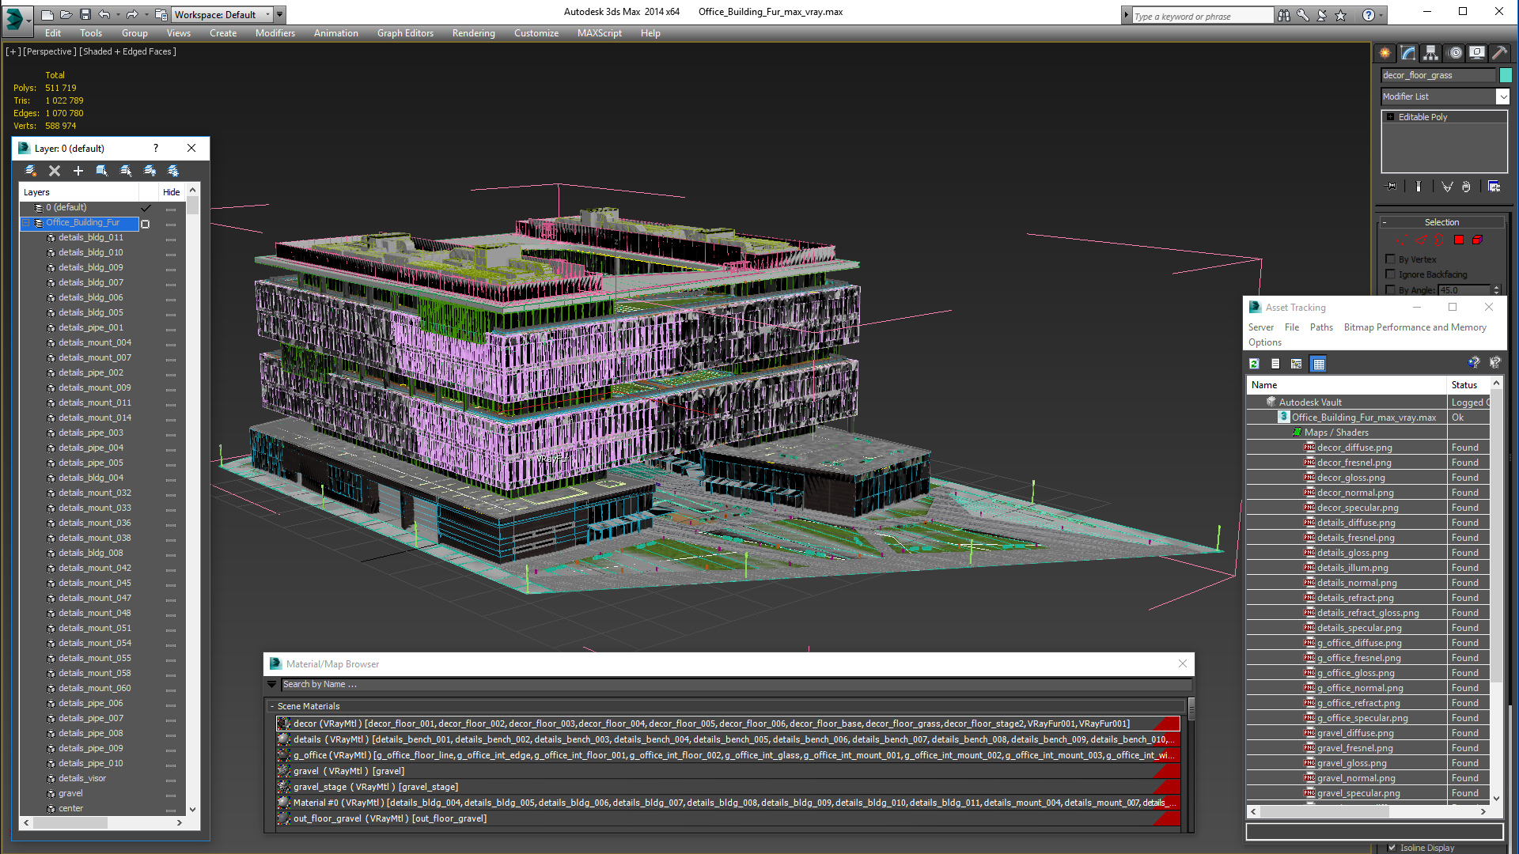
Task: Toggle Hide column for details_bldg_011 layer row
Action: [171, 238]
